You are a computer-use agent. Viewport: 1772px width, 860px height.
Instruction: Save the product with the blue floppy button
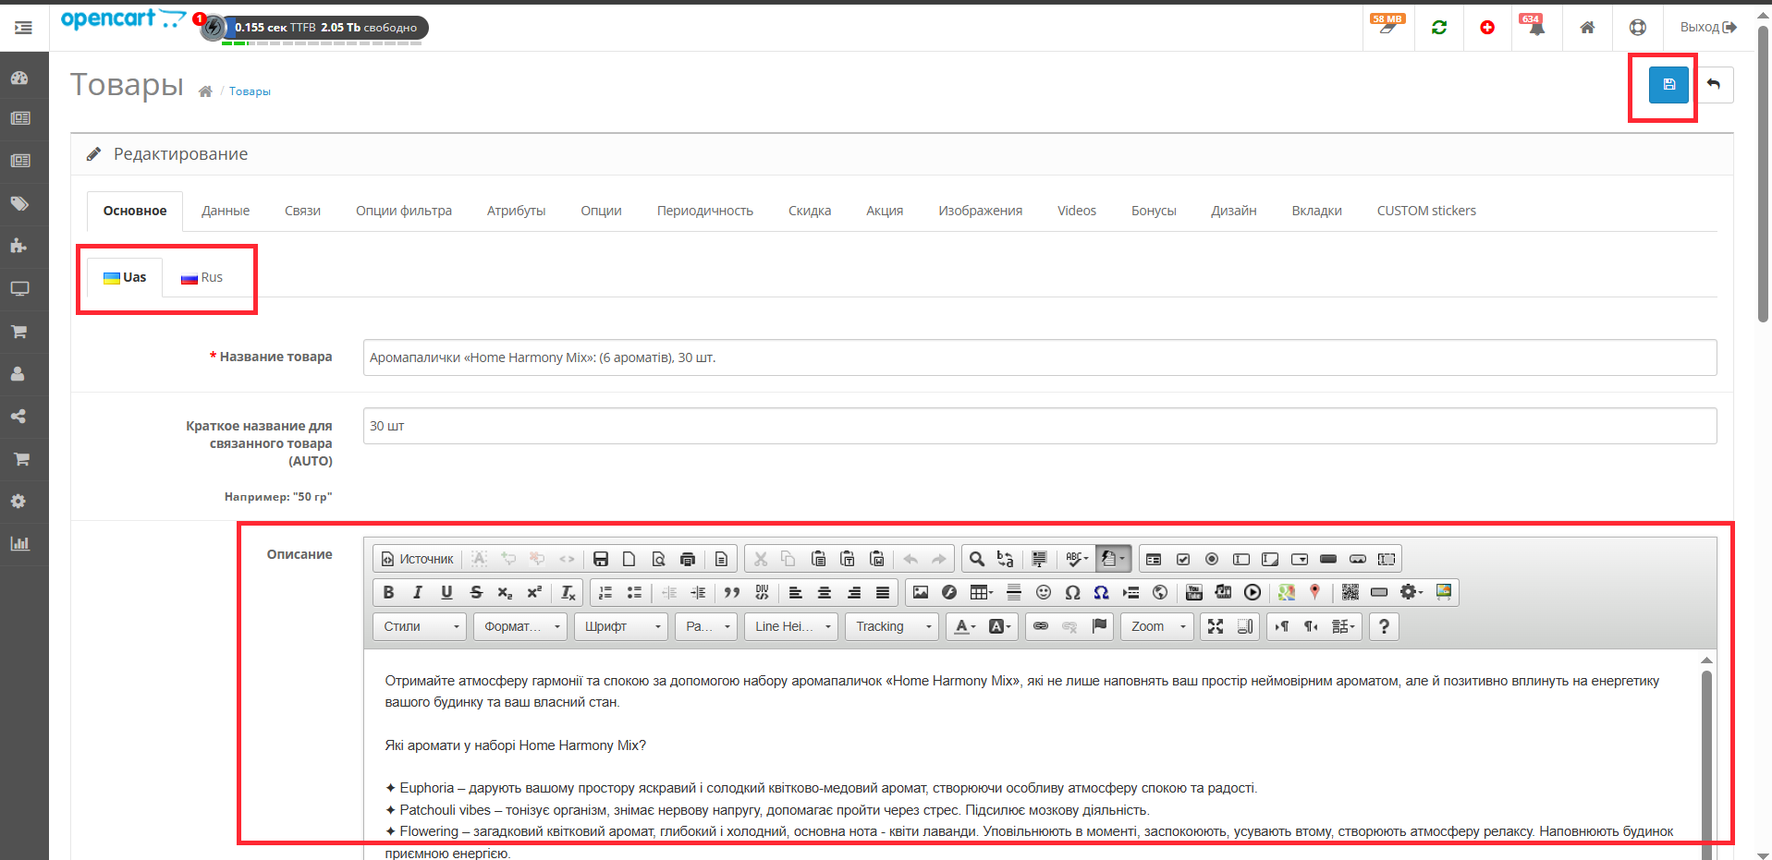coord(1668,85)
